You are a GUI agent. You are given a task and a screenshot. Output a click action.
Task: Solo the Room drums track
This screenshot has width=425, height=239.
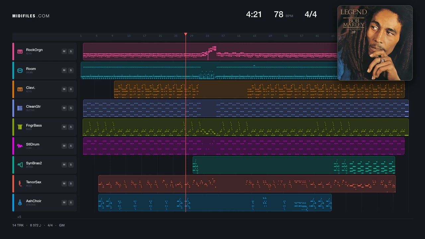(x=71, y=70)
